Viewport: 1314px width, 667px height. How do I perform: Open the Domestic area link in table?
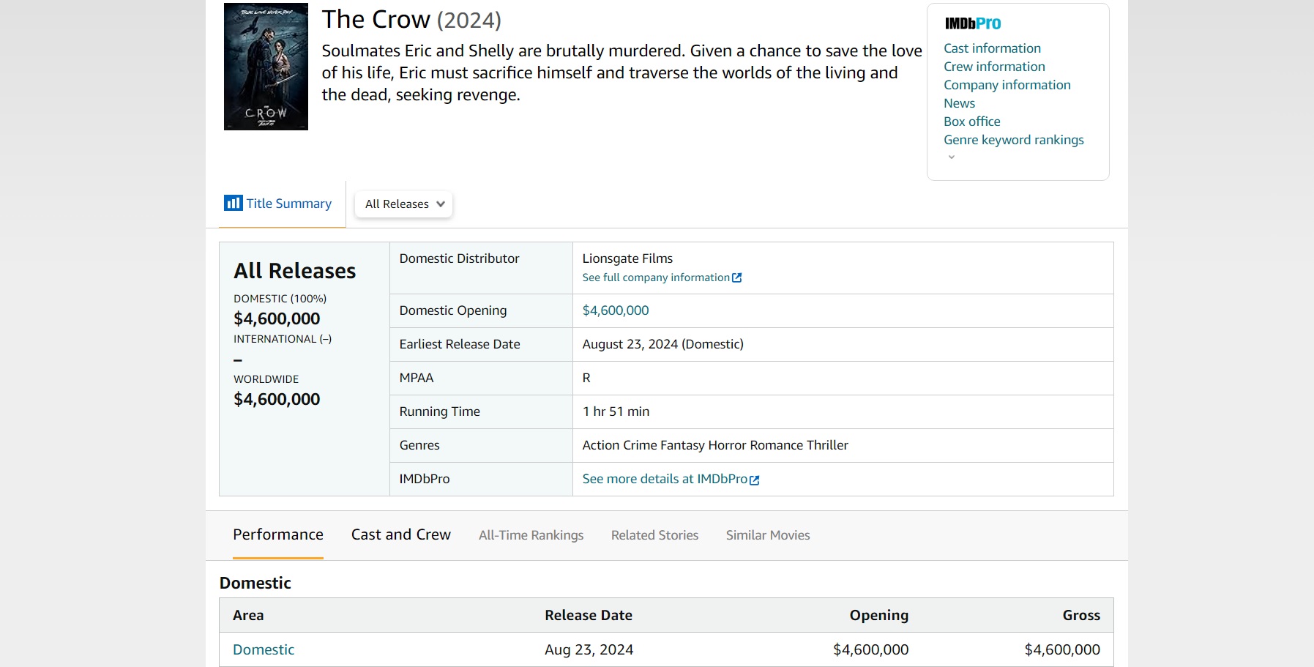click(x=264, y=649)
